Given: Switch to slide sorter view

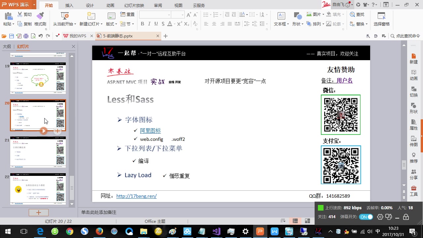Looking at the screenshot, I should pyautogui.click(x=307, y=221).
